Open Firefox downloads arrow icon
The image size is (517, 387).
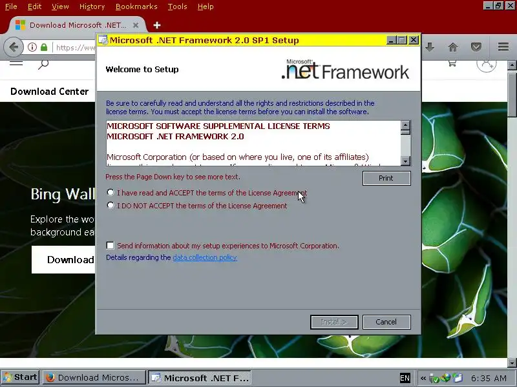click(429, 47)
